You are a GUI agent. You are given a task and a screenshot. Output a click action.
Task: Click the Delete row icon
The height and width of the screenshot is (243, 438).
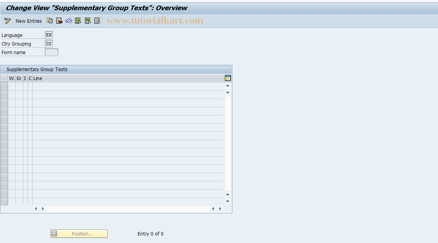tap(59, 21)
